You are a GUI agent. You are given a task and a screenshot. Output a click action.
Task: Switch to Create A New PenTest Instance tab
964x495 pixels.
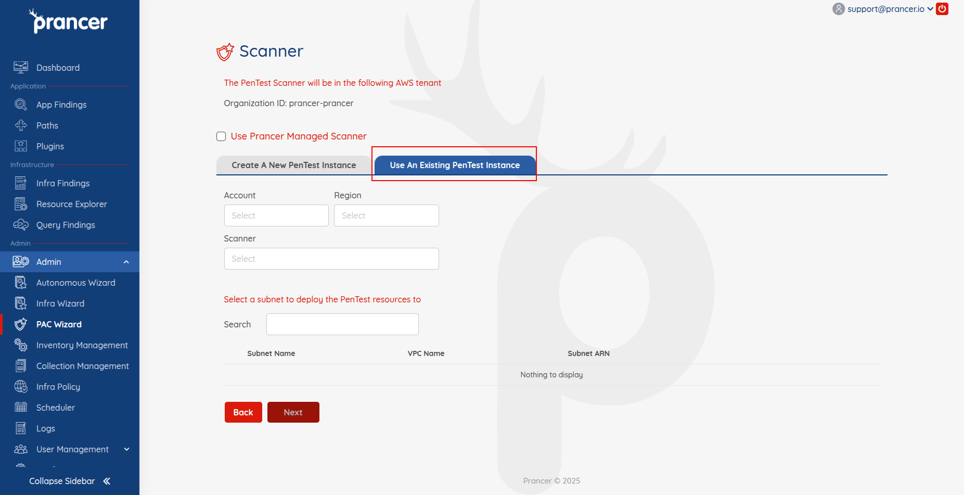click(x=294, y=165)
